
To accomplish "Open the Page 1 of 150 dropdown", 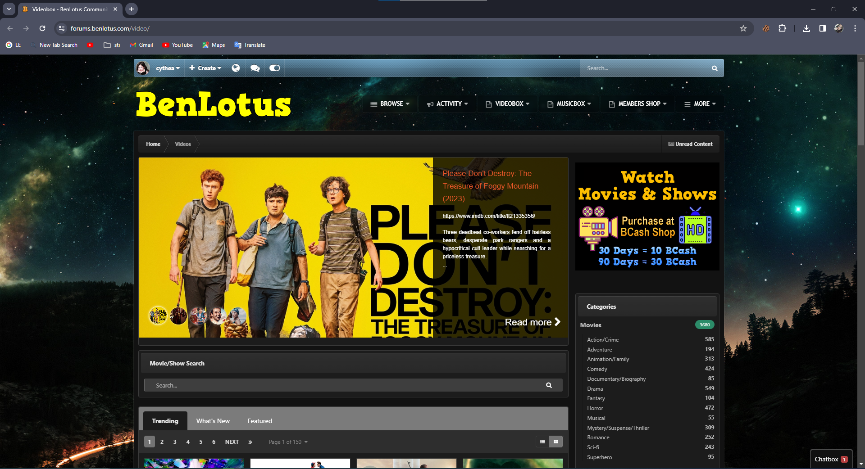I will click(x=288, y=442).
